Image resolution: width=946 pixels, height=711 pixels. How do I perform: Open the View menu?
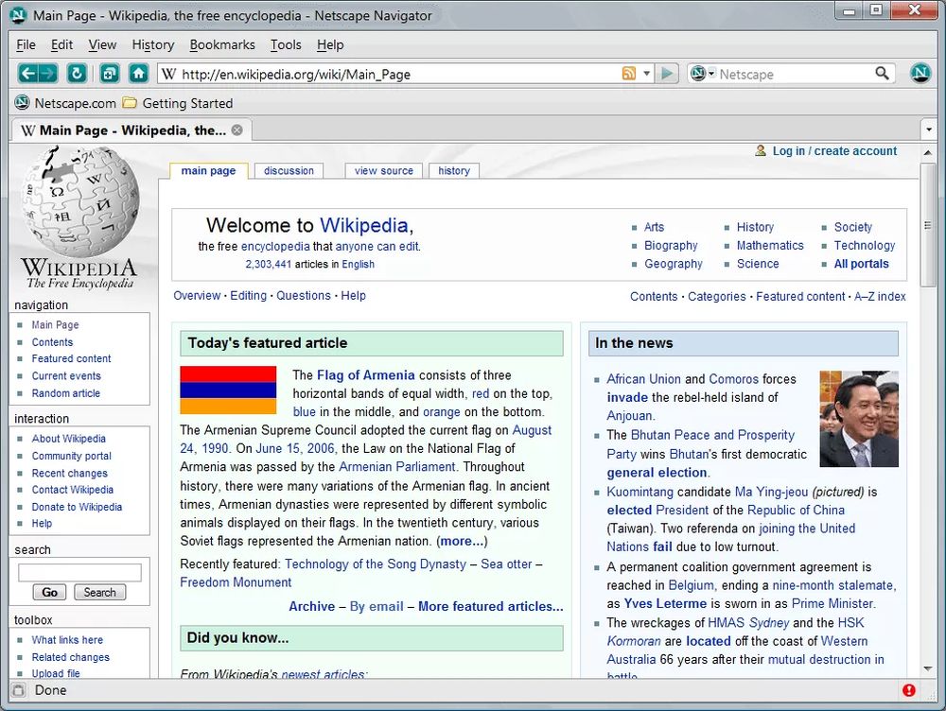[x=102, y=44]
